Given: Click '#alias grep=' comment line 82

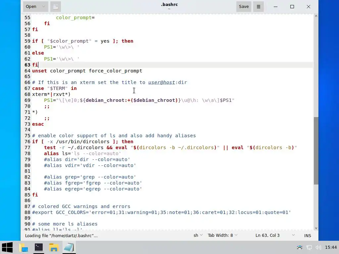Looking at the screenshot, I should point(90,177).
